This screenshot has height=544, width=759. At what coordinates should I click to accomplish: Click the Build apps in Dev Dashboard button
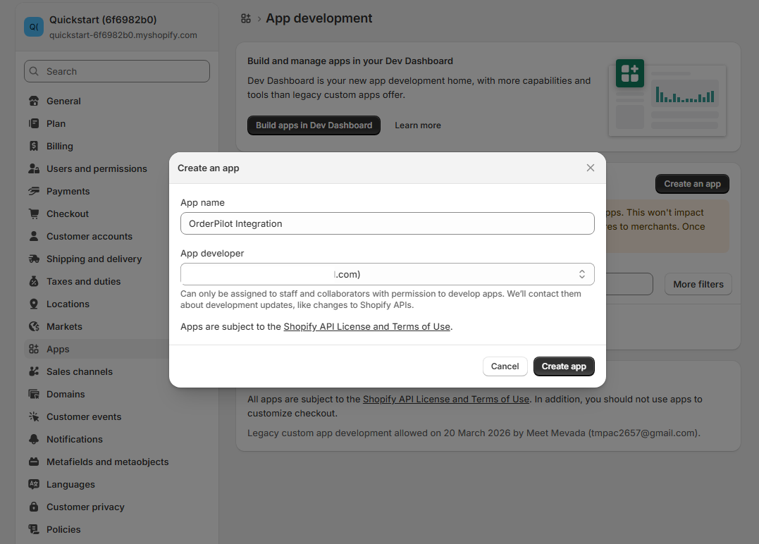point(314,125)
